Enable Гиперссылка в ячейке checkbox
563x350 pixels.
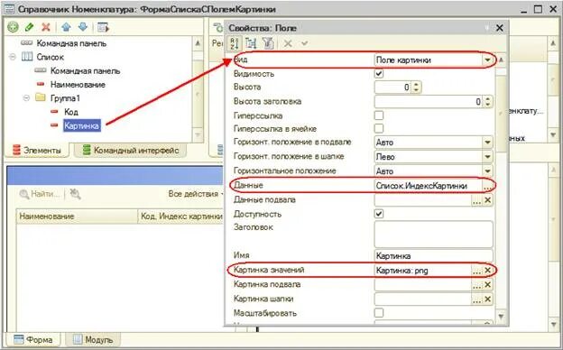point(379,128)
